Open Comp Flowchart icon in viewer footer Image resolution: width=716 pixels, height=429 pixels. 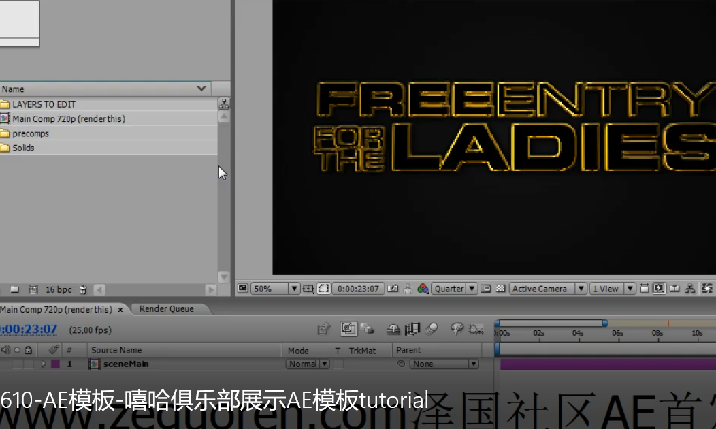tap(690, 289)
